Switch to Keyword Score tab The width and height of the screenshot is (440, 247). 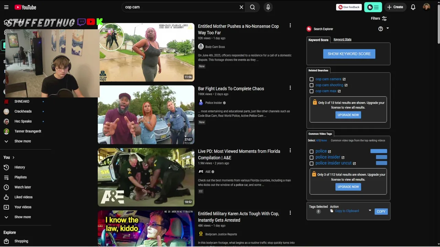point(318,40)
